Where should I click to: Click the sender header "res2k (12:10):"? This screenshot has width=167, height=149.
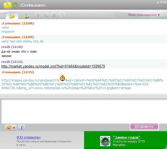coord(12,47)
